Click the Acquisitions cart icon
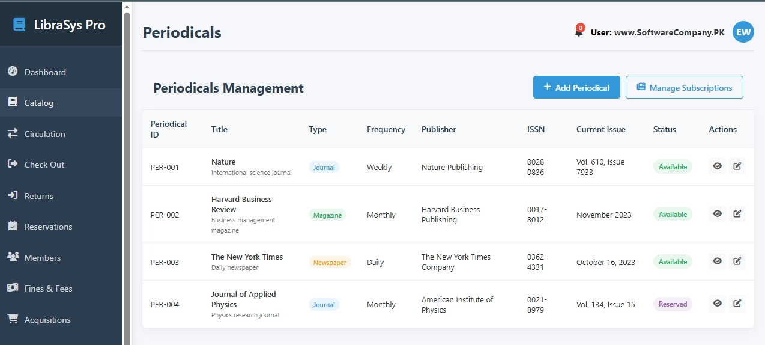The width and height of the screenshot is (765, 345). point(13,319)
